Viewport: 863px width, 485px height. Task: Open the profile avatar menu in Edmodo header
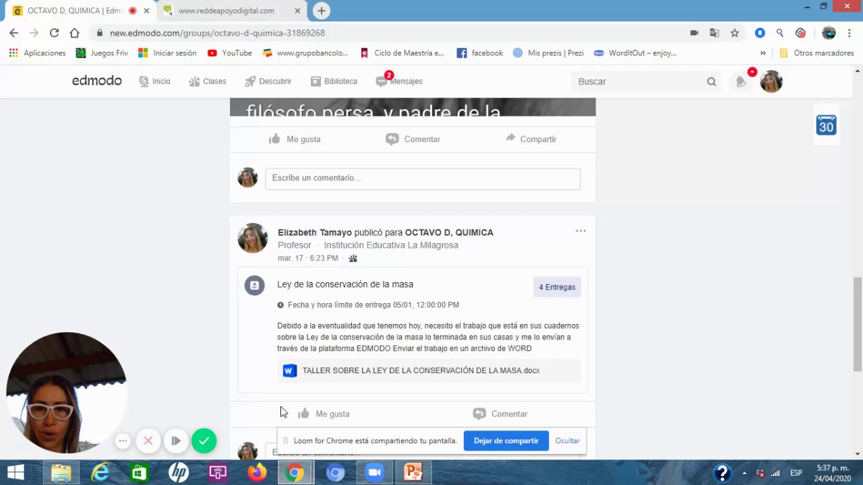coord(771,82)
